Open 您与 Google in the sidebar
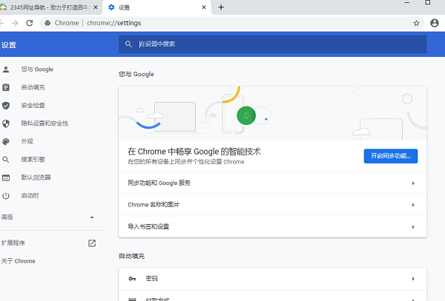The height and width of the screenshot is (301, 445). point(37,70)
